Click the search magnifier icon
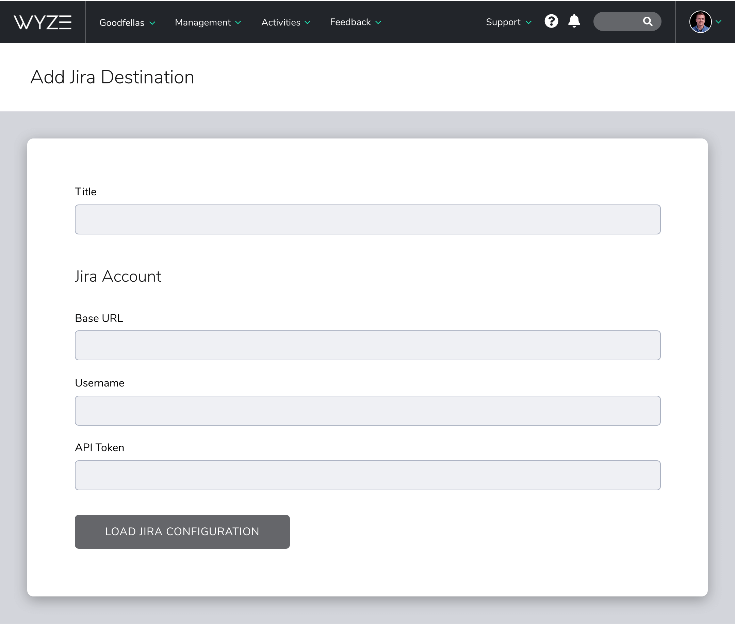 (x=648, y=21)
